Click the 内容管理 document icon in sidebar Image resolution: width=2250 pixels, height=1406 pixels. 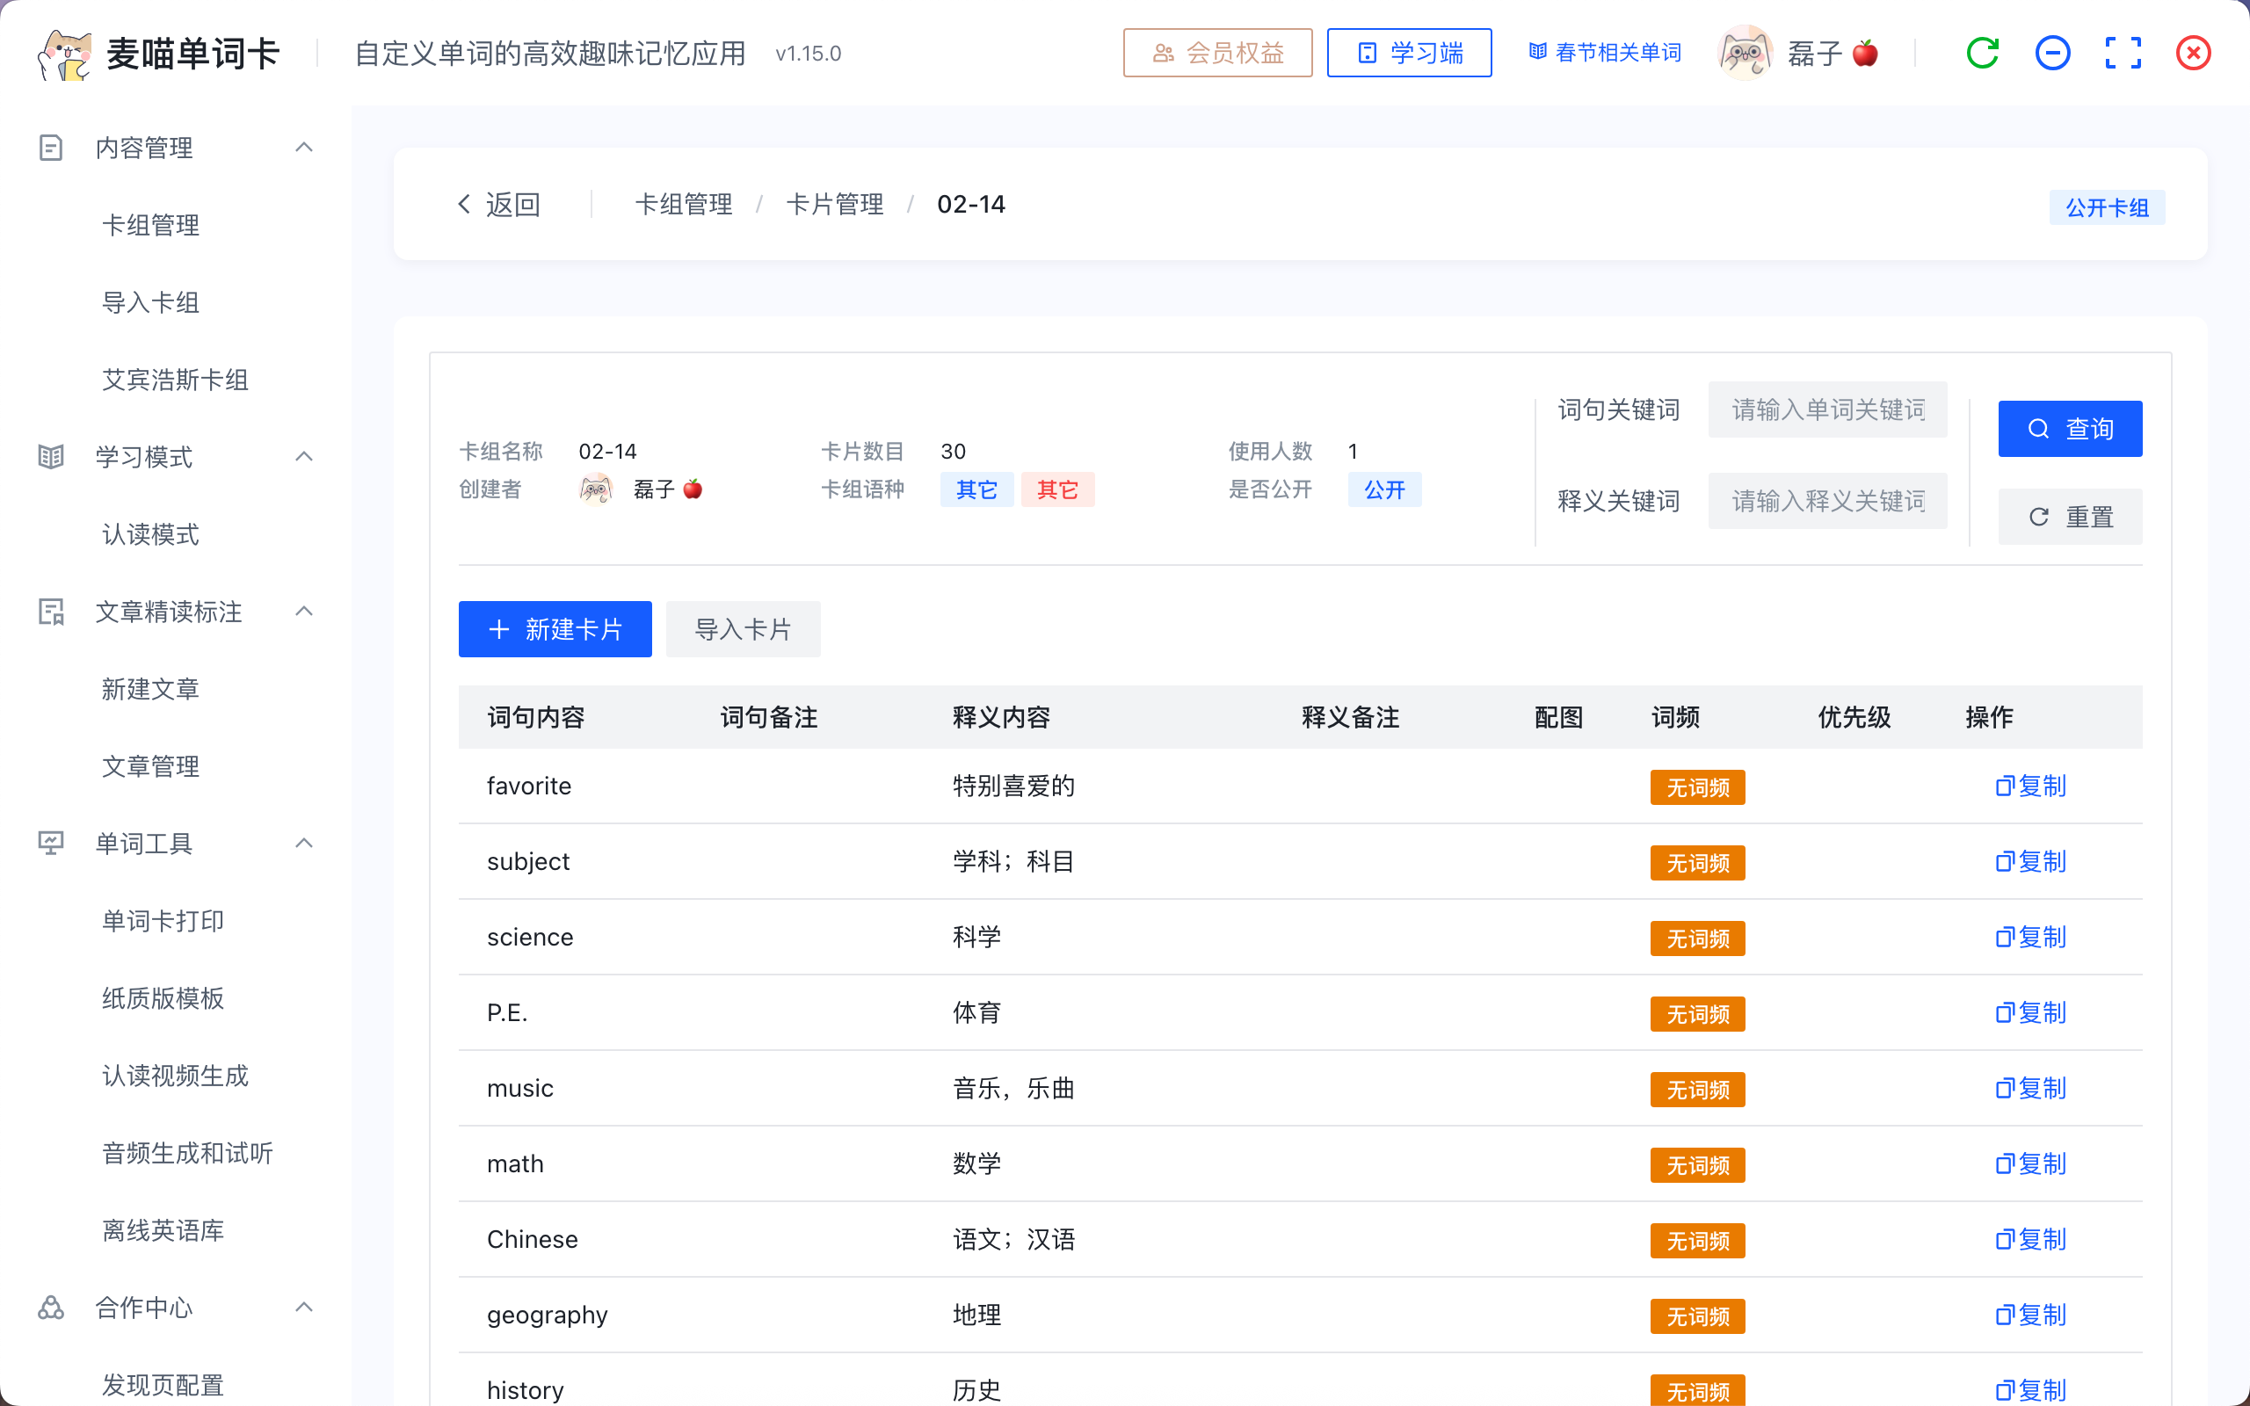50,147
